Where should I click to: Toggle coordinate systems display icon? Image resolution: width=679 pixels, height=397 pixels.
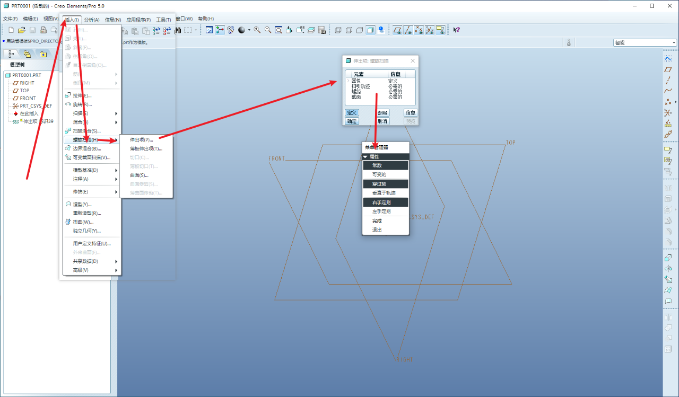coord(430,30)
